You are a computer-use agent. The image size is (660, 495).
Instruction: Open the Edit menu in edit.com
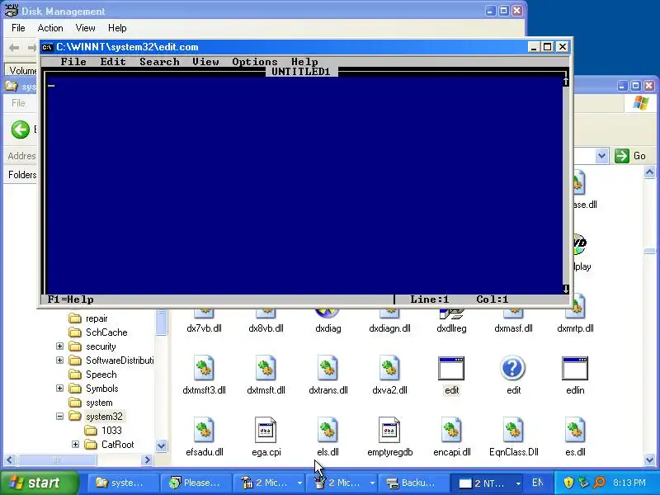(x=113, y=61)
